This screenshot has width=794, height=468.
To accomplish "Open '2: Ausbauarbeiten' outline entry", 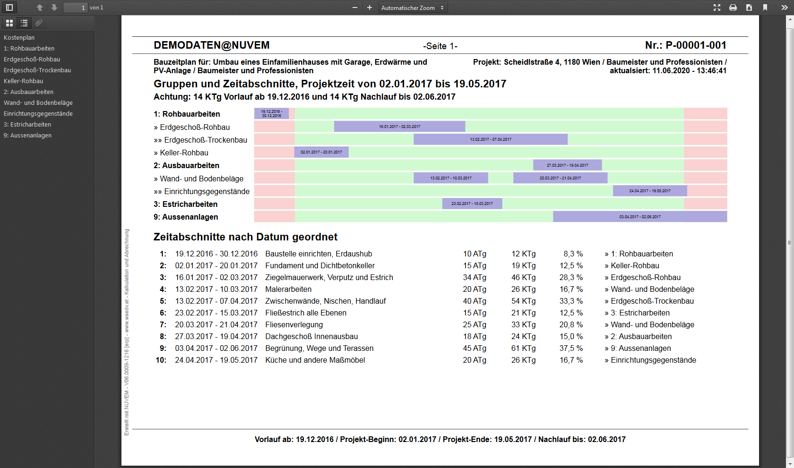I will pyautogui.click(x=28, y=92).
